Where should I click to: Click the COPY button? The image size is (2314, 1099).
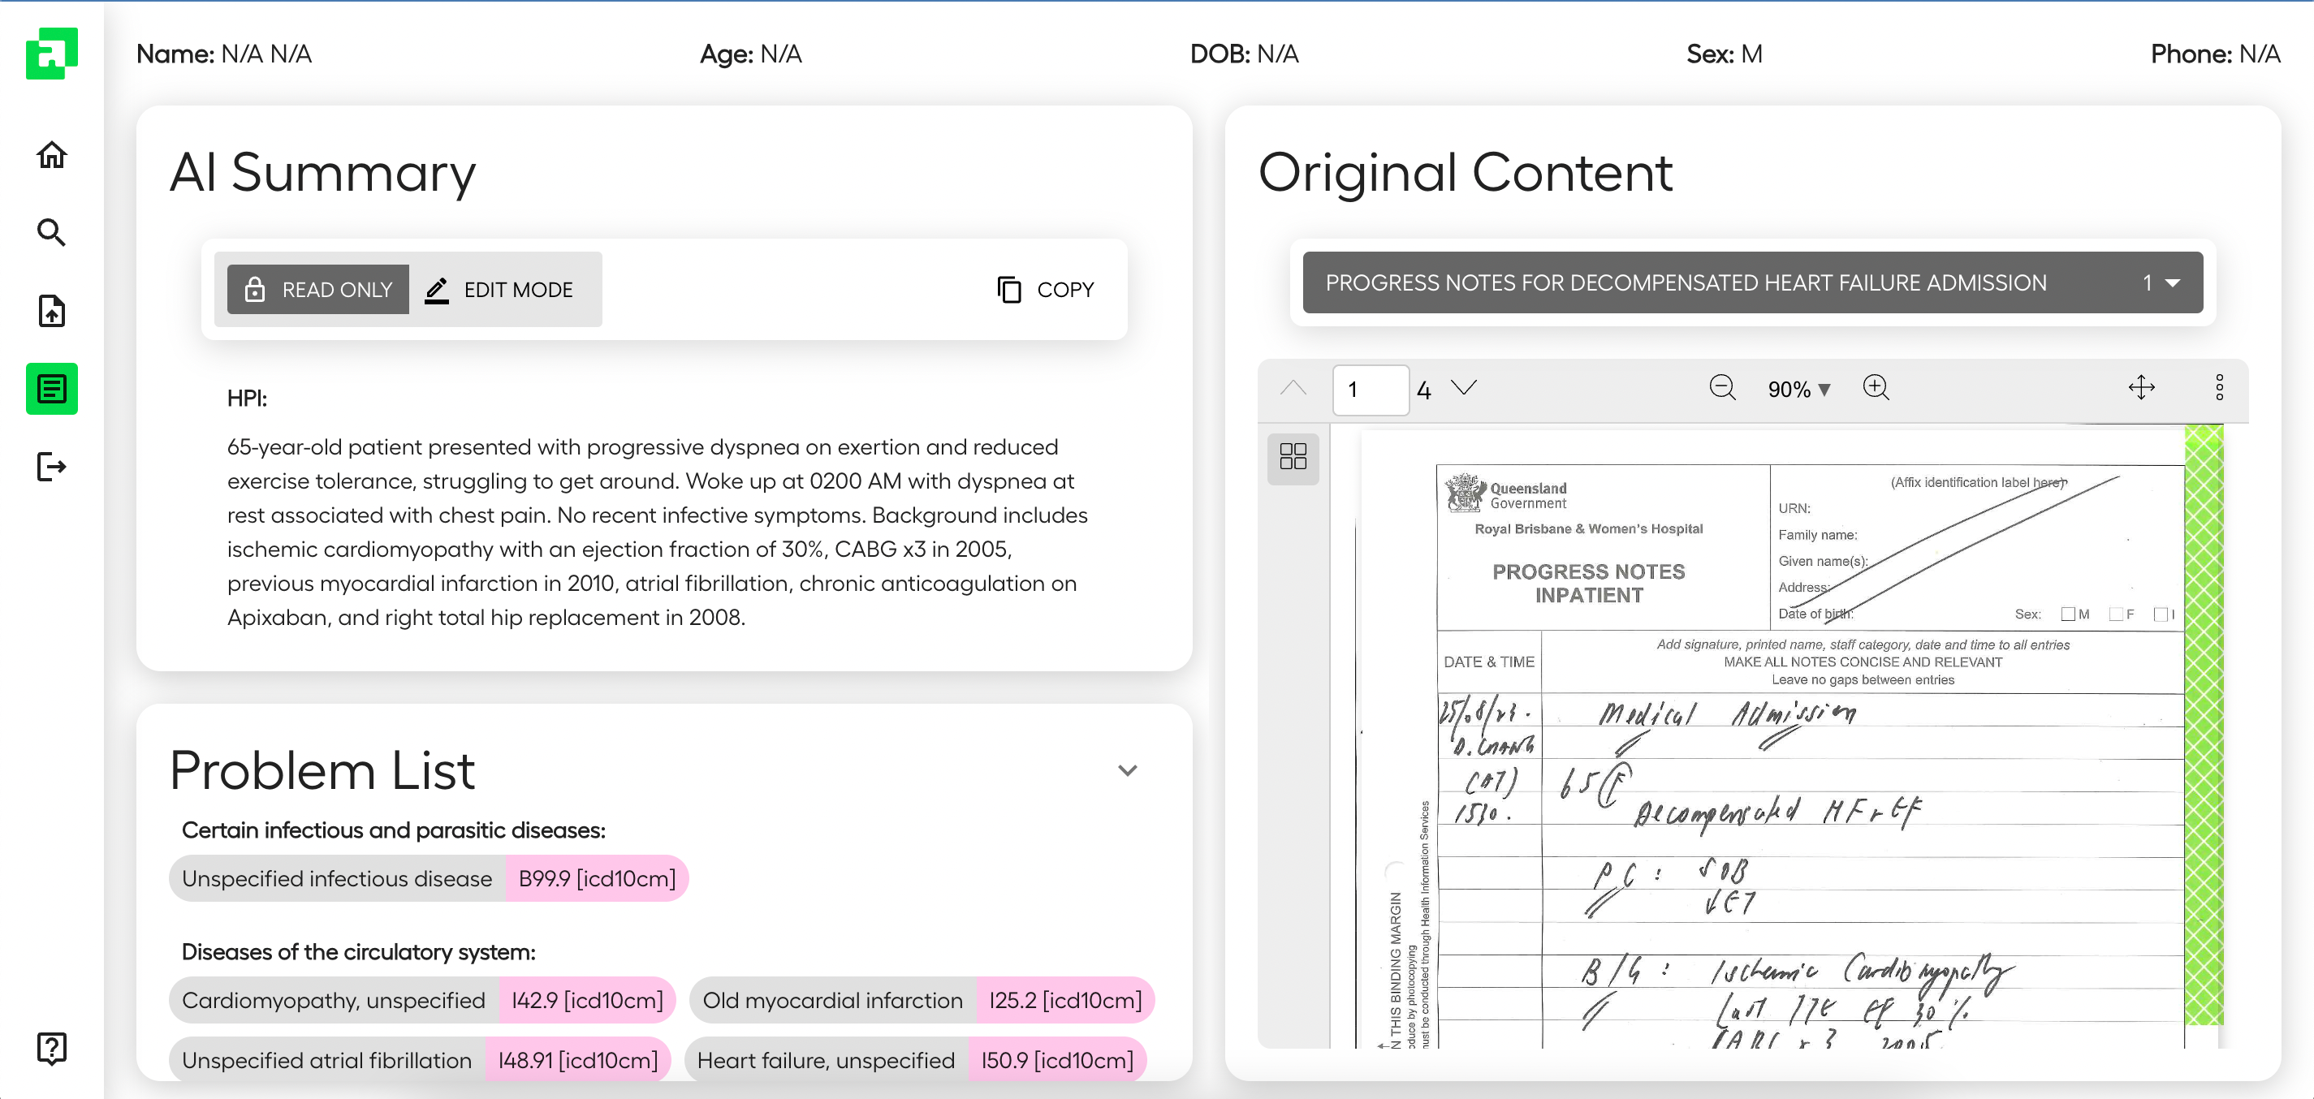click(x=1046, y=289)
